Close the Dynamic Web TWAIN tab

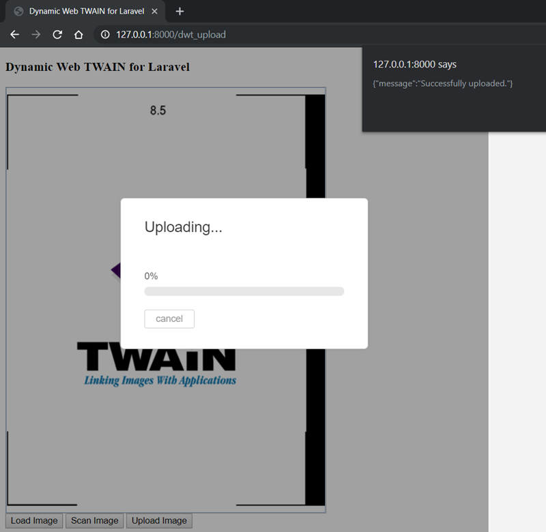[155, 12]
